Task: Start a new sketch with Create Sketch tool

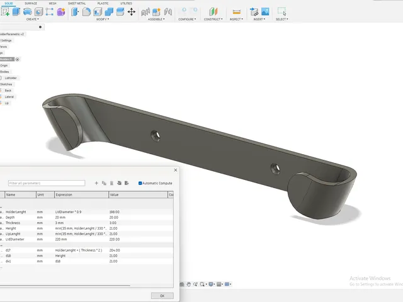Action: pyautogui.click(x=5, y=12)
